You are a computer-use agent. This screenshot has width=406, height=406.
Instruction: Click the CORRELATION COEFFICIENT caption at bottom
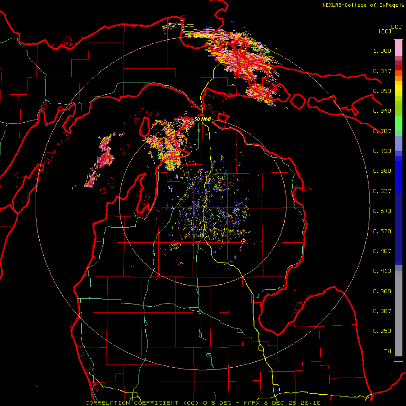(203, 403)
